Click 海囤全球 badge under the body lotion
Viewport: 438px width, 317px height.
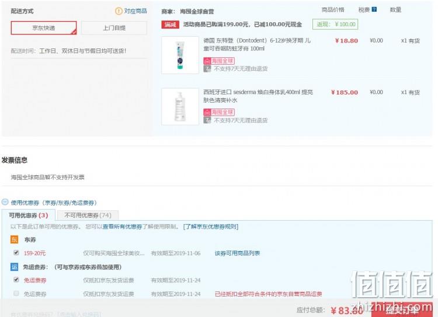(219, 112)
